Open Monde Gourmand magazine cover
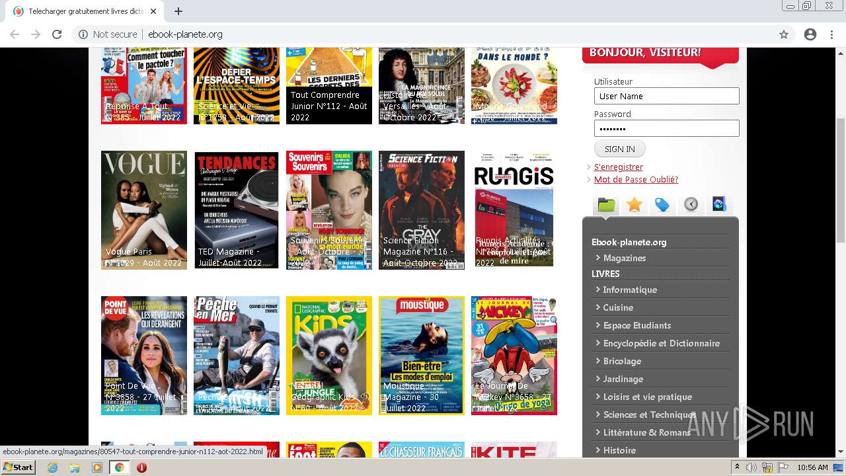This screenshot has width=846, height=476. (x=514, y=86)
